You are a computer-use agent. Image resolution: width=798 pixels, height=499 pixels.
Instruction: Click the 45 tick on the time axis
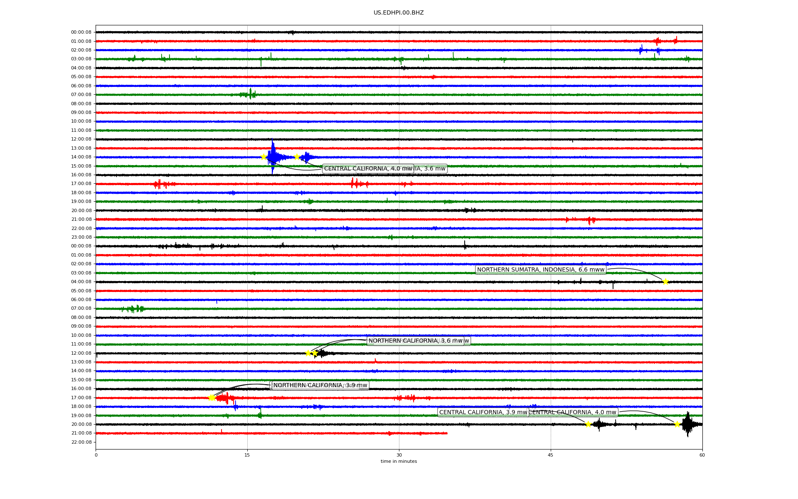(x=550, y=455)
